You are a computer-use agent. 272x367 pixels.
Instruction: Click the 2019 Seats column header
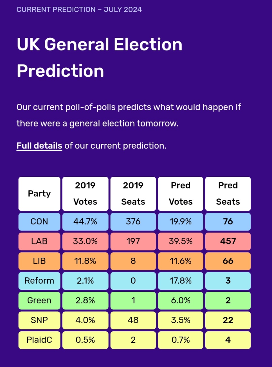point(133,194)
